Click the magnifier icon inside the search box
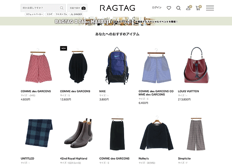232x165 pixels. coord(61,8)
